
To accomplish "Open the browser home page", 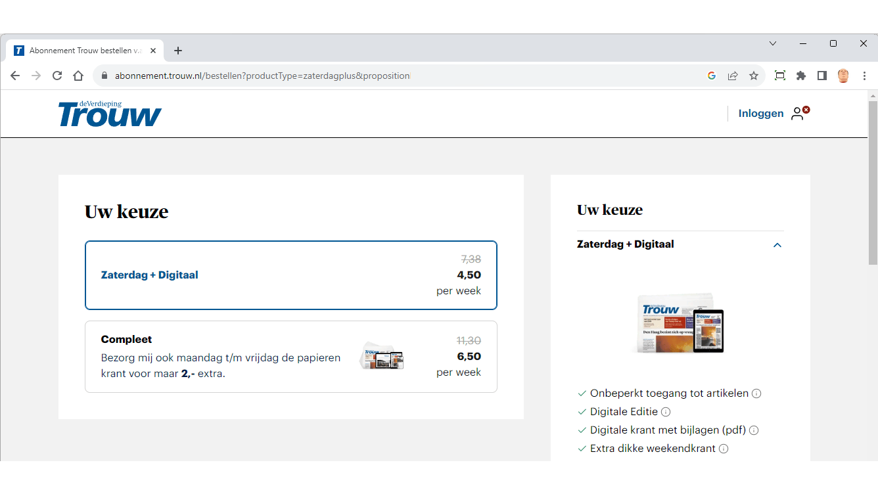I will (x=78, y=76).
